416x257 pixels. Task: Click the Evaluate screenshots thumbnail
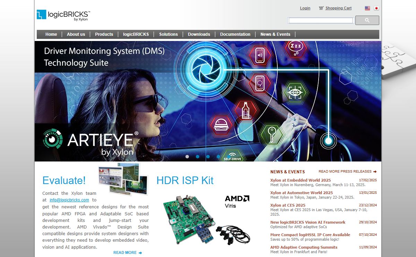coord(123,179)
